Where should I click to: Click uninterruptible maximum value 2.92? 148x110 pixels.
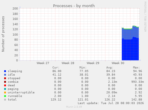(x=138, y=93)
